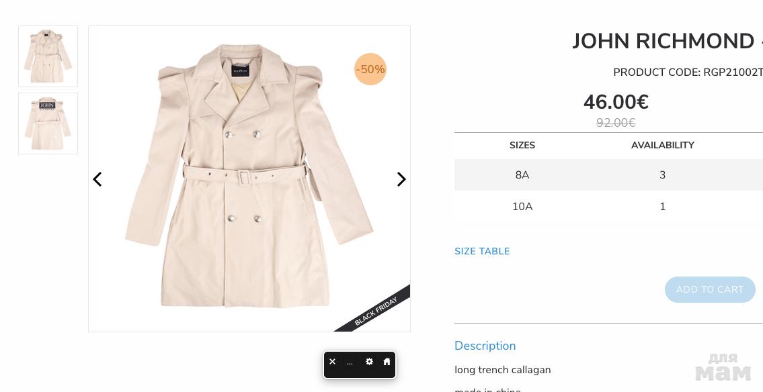Open the Description tab

pos(485,346)
